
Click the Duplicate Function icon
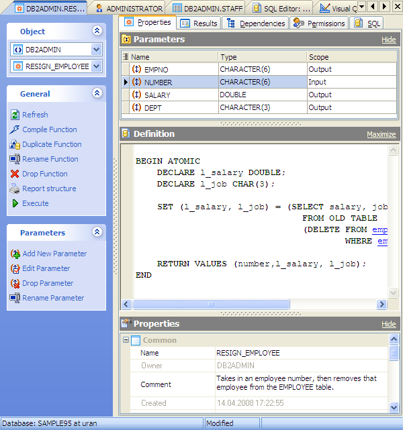tap(15, 144)
